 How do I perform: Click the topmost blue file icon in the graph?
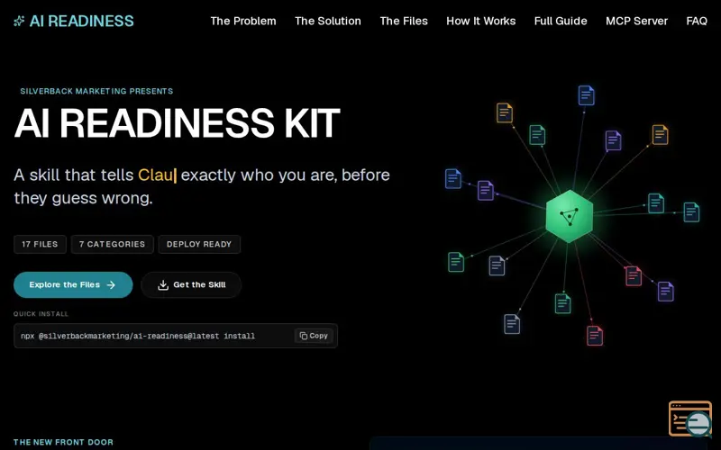click(x=586, y=95)
